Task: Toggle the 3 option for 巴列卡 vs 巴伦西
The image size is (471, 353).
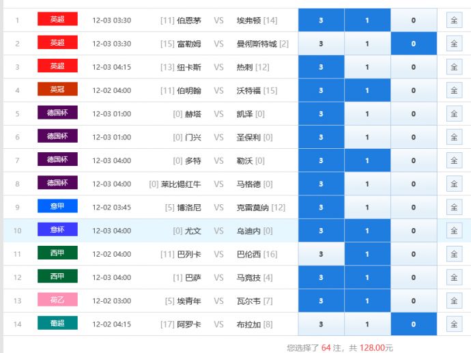Action: pyautogui.click(x=321, y=254)
